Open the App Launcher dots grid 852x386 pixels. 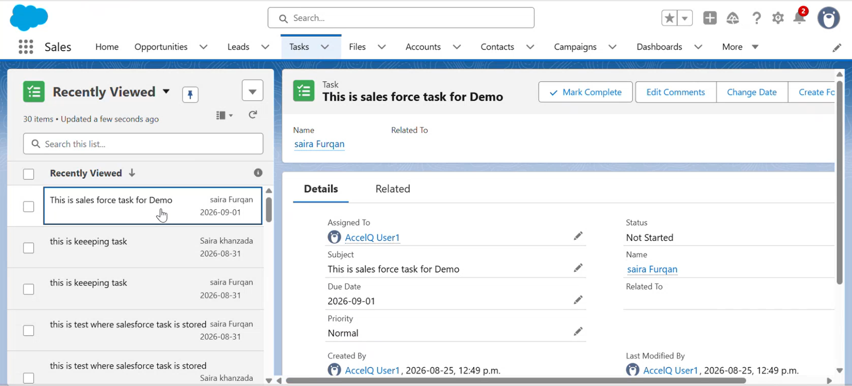tap(26, 47)
